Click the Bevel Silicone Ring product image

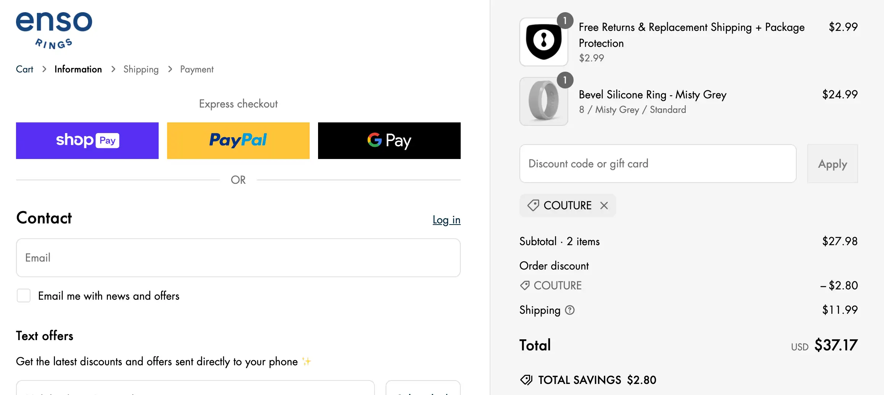[544, 101]
